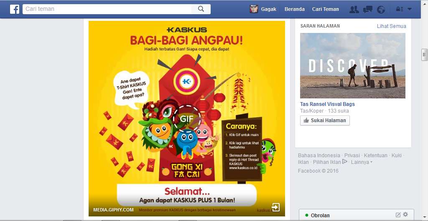Expand the Lainnya footer dropdown
The image size is (428, 221).
(x=362, y=162)
